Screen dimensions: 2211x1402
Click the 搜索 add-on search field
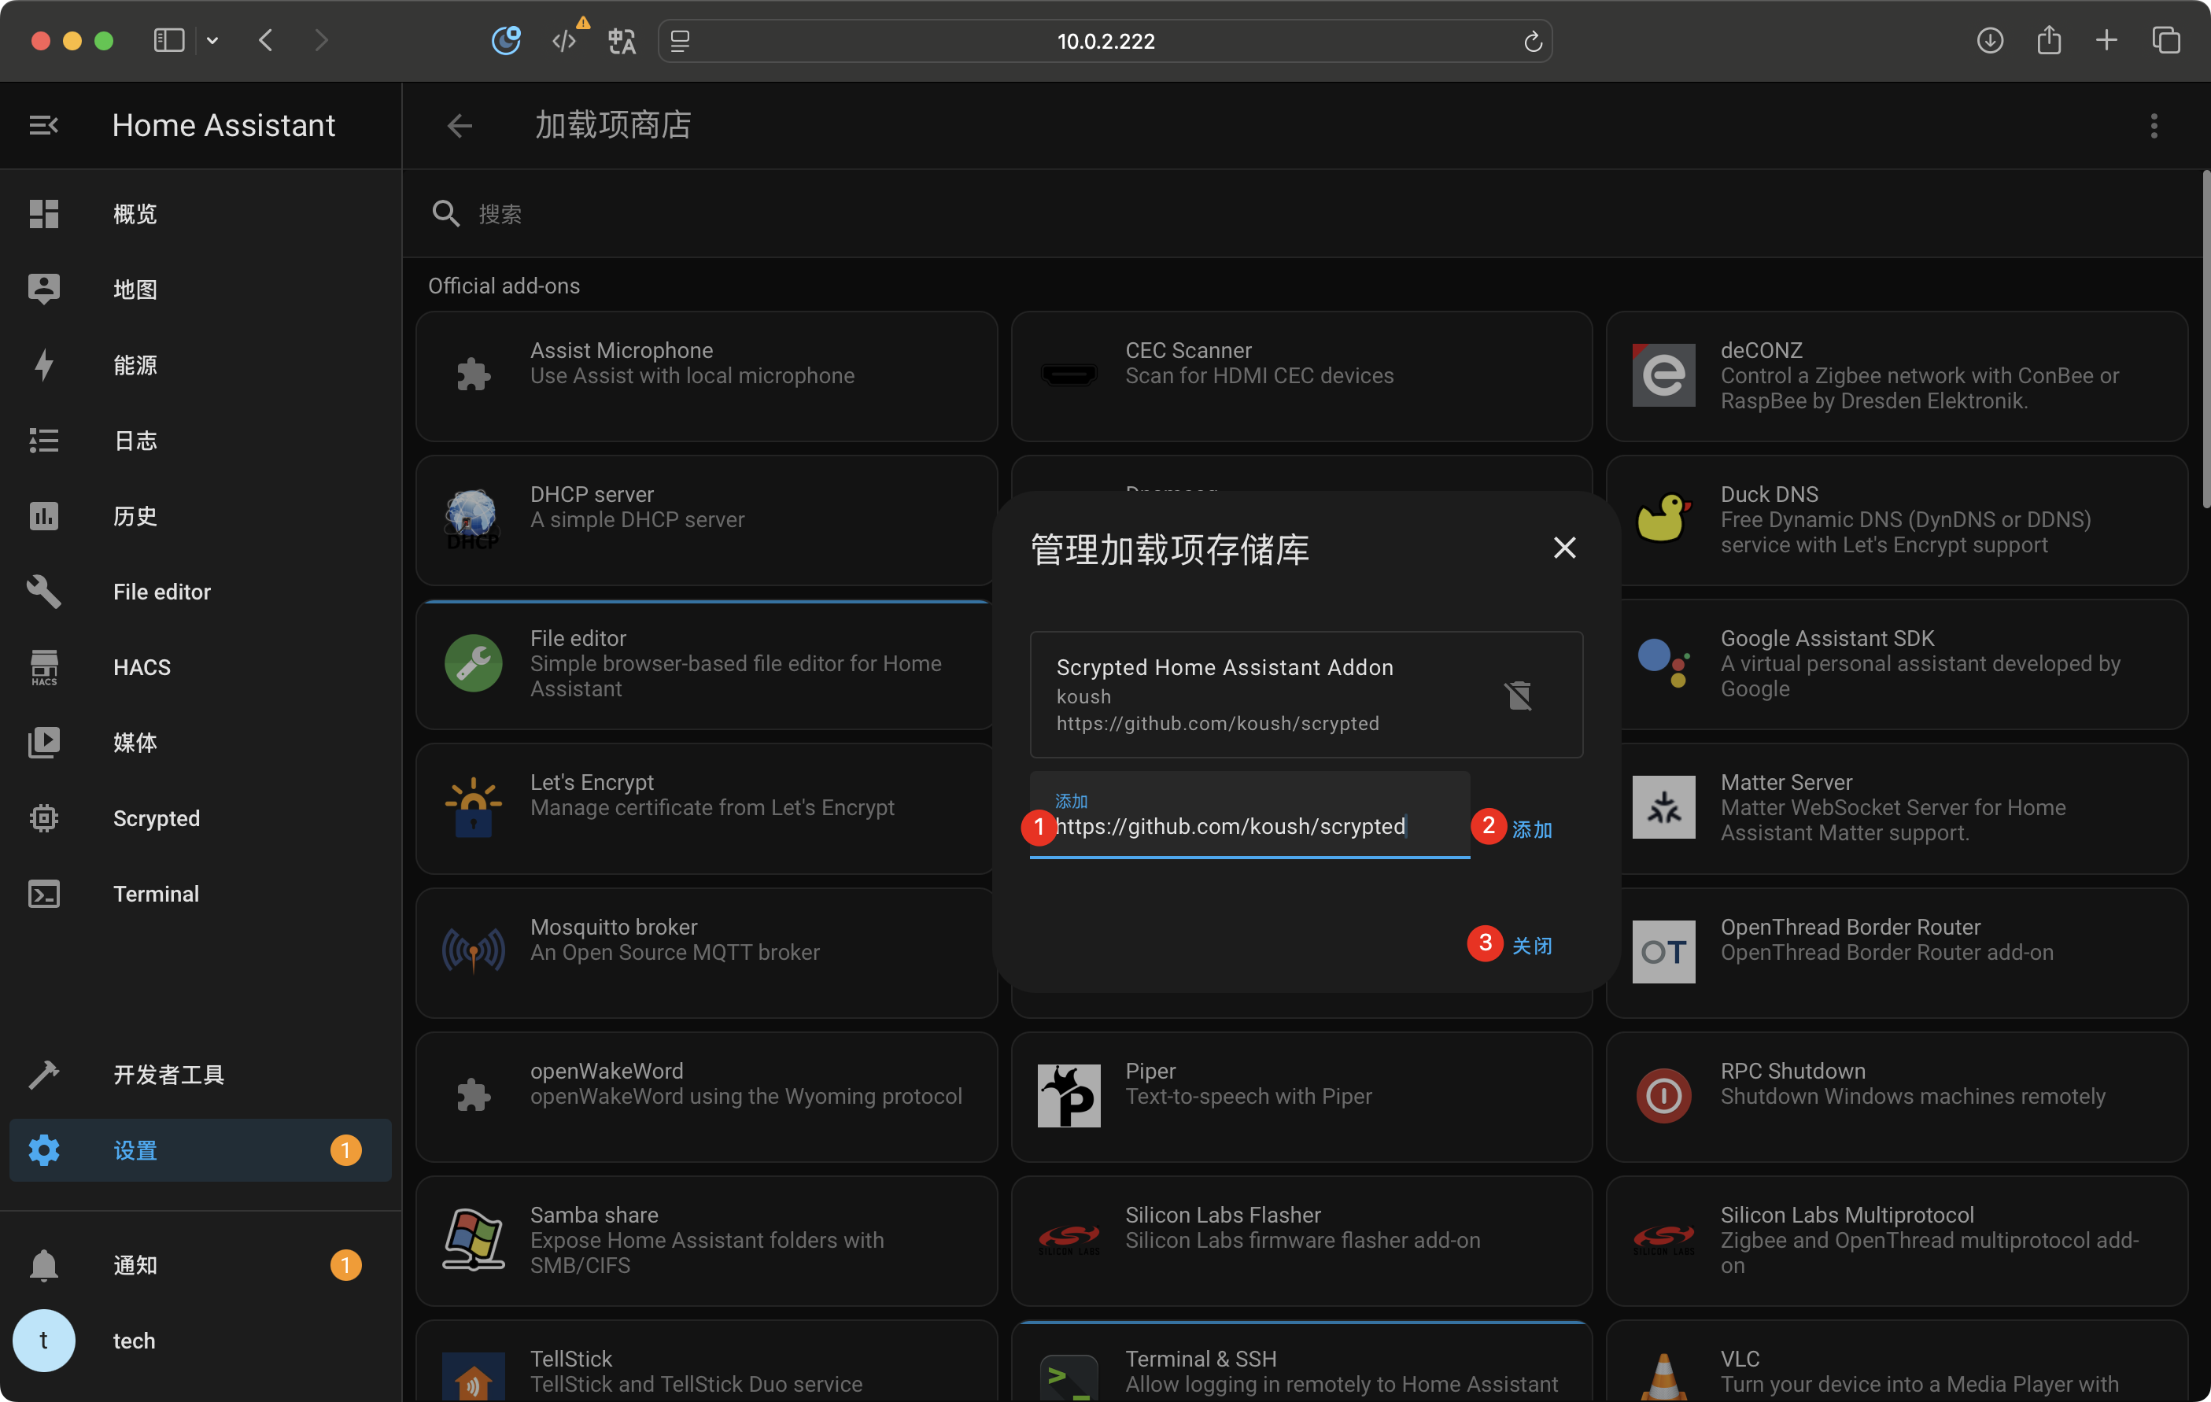point(1304,214)
